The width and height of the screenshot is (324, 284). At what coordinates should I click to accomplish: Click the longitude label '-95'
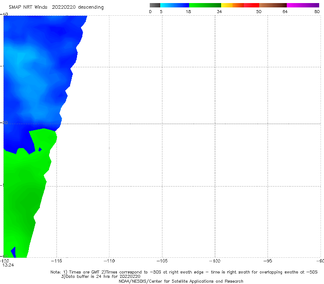[268, 261]
